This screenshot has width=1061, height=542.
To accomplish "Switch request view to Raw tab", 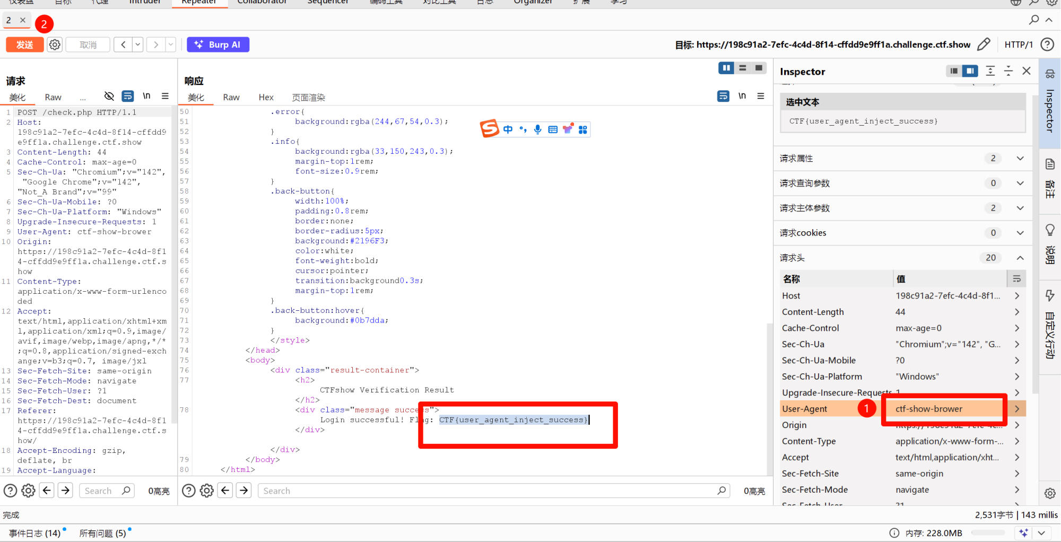I will pyautogui.click(x=53, y=98).
